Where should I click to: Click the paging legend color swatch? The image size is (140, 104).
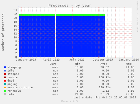(5, 84)
